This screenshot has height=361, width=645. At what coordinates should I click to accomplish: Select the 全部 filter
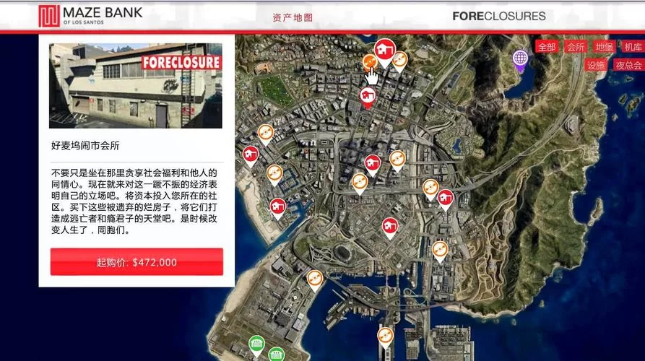[547, 47]
